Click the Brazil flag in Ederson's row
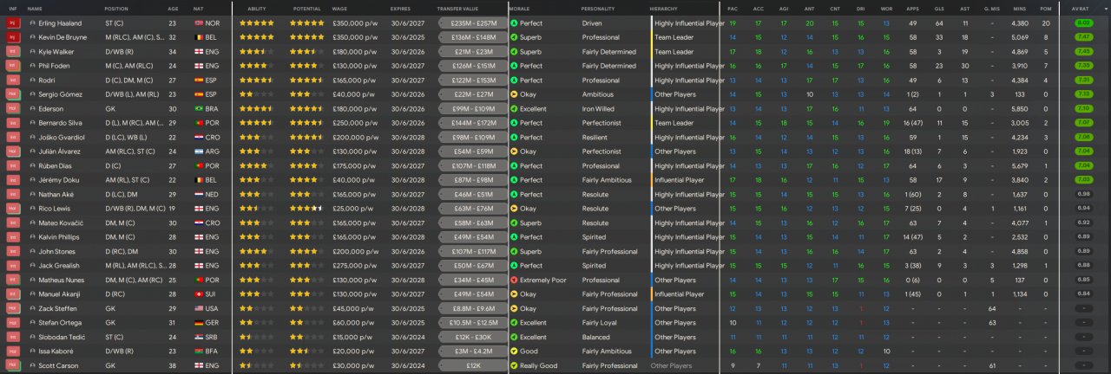 [x=197, y=109]
